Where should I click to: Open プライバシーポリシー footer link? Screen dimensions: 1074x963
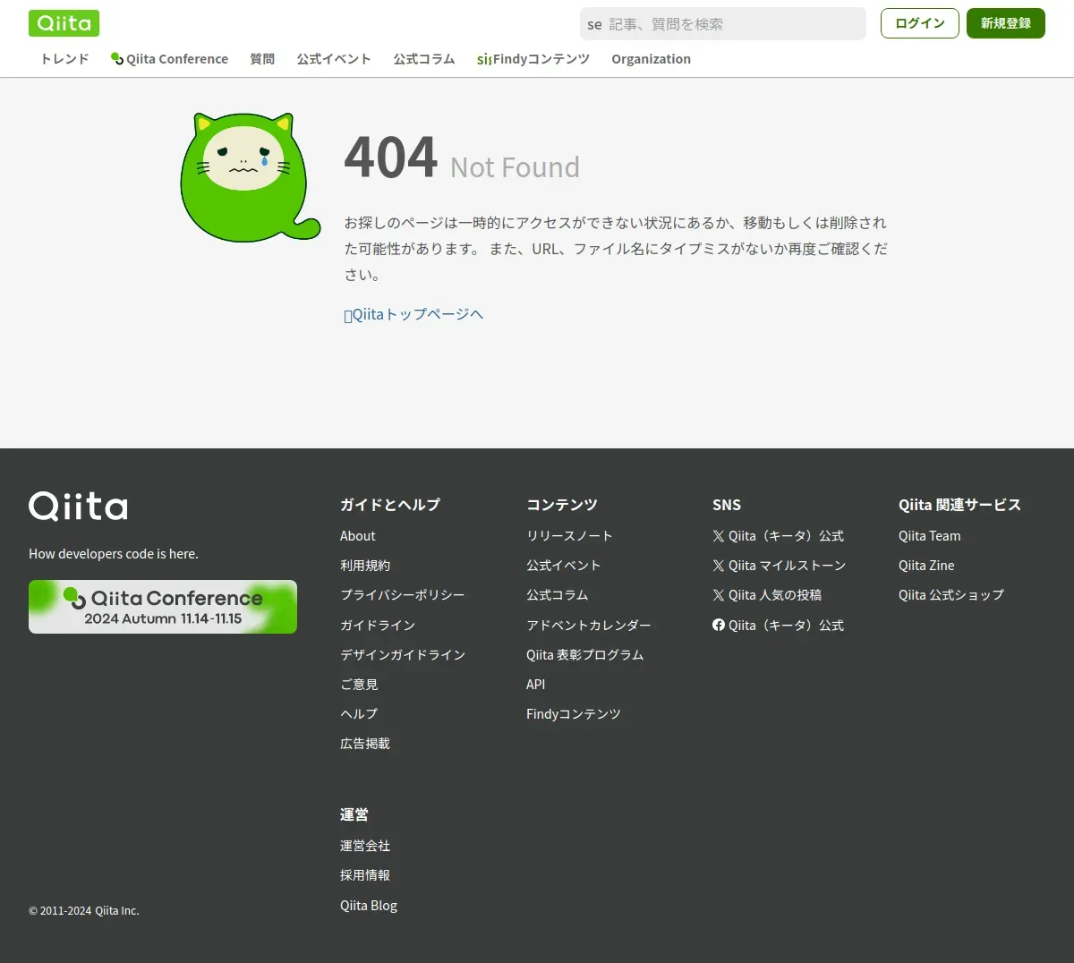click(403, 595)
